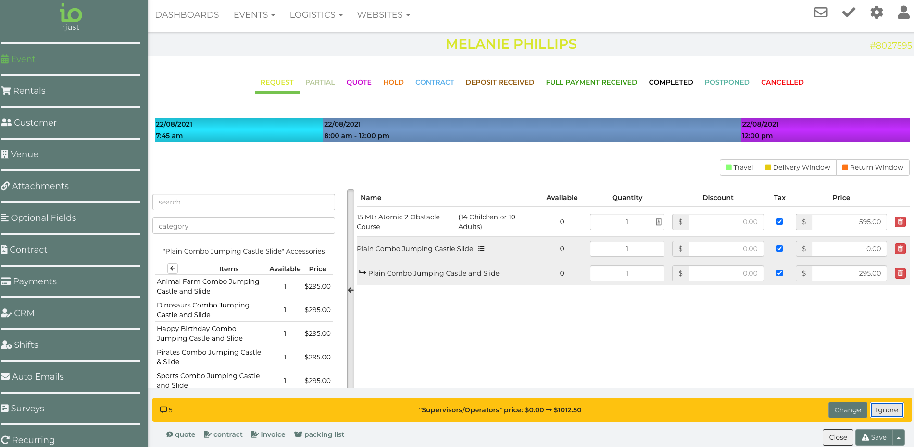Open the settings gear icon

[x=876, y=13]
